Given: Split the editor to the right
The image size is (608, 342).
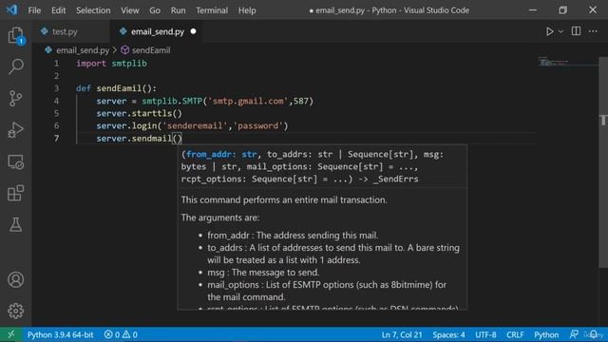Looking at the screenshot, I should click(577, 31).
